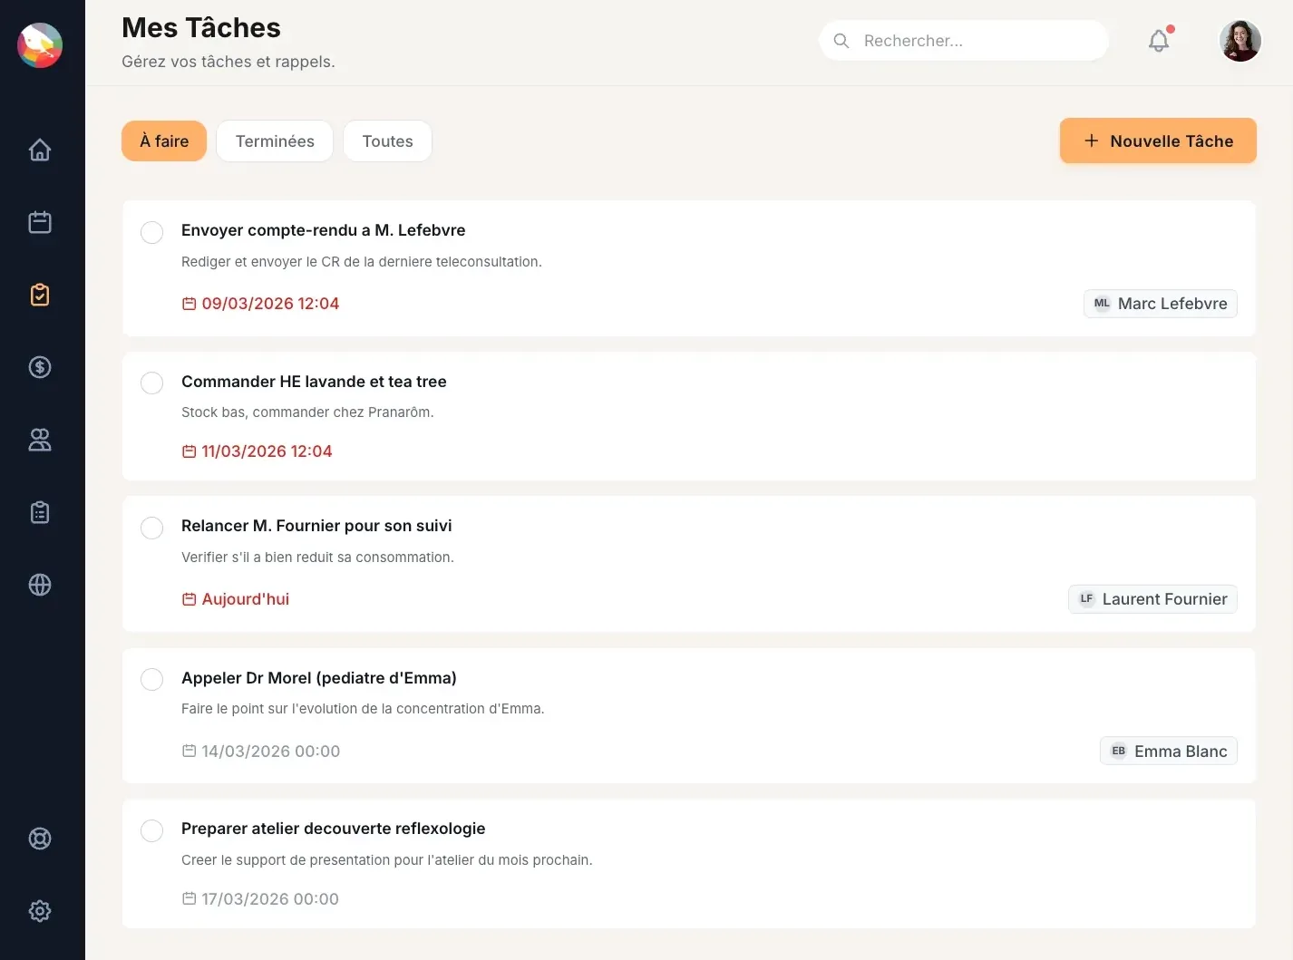Open the 'Laurent Fournier' contact chip
The width and height of the screenshot is (1293, 960).
1152,598
